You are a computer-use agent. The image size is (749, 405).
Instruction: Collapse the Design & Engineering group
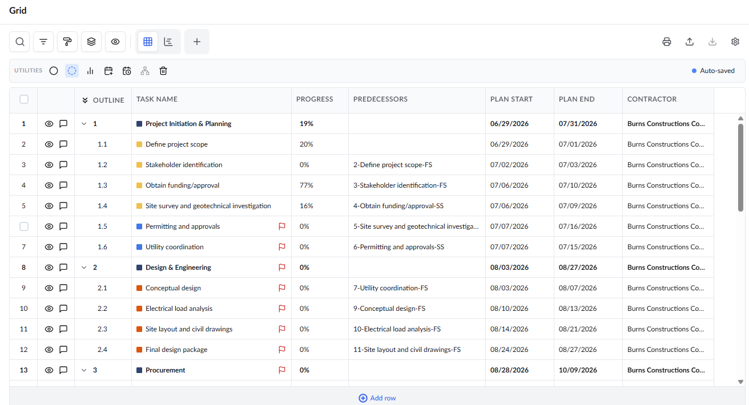coord(84,268)
